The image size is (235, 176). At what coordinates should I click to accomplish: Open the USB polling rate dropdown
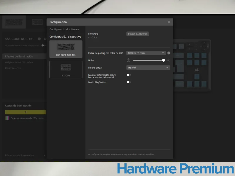click(146, 53)
